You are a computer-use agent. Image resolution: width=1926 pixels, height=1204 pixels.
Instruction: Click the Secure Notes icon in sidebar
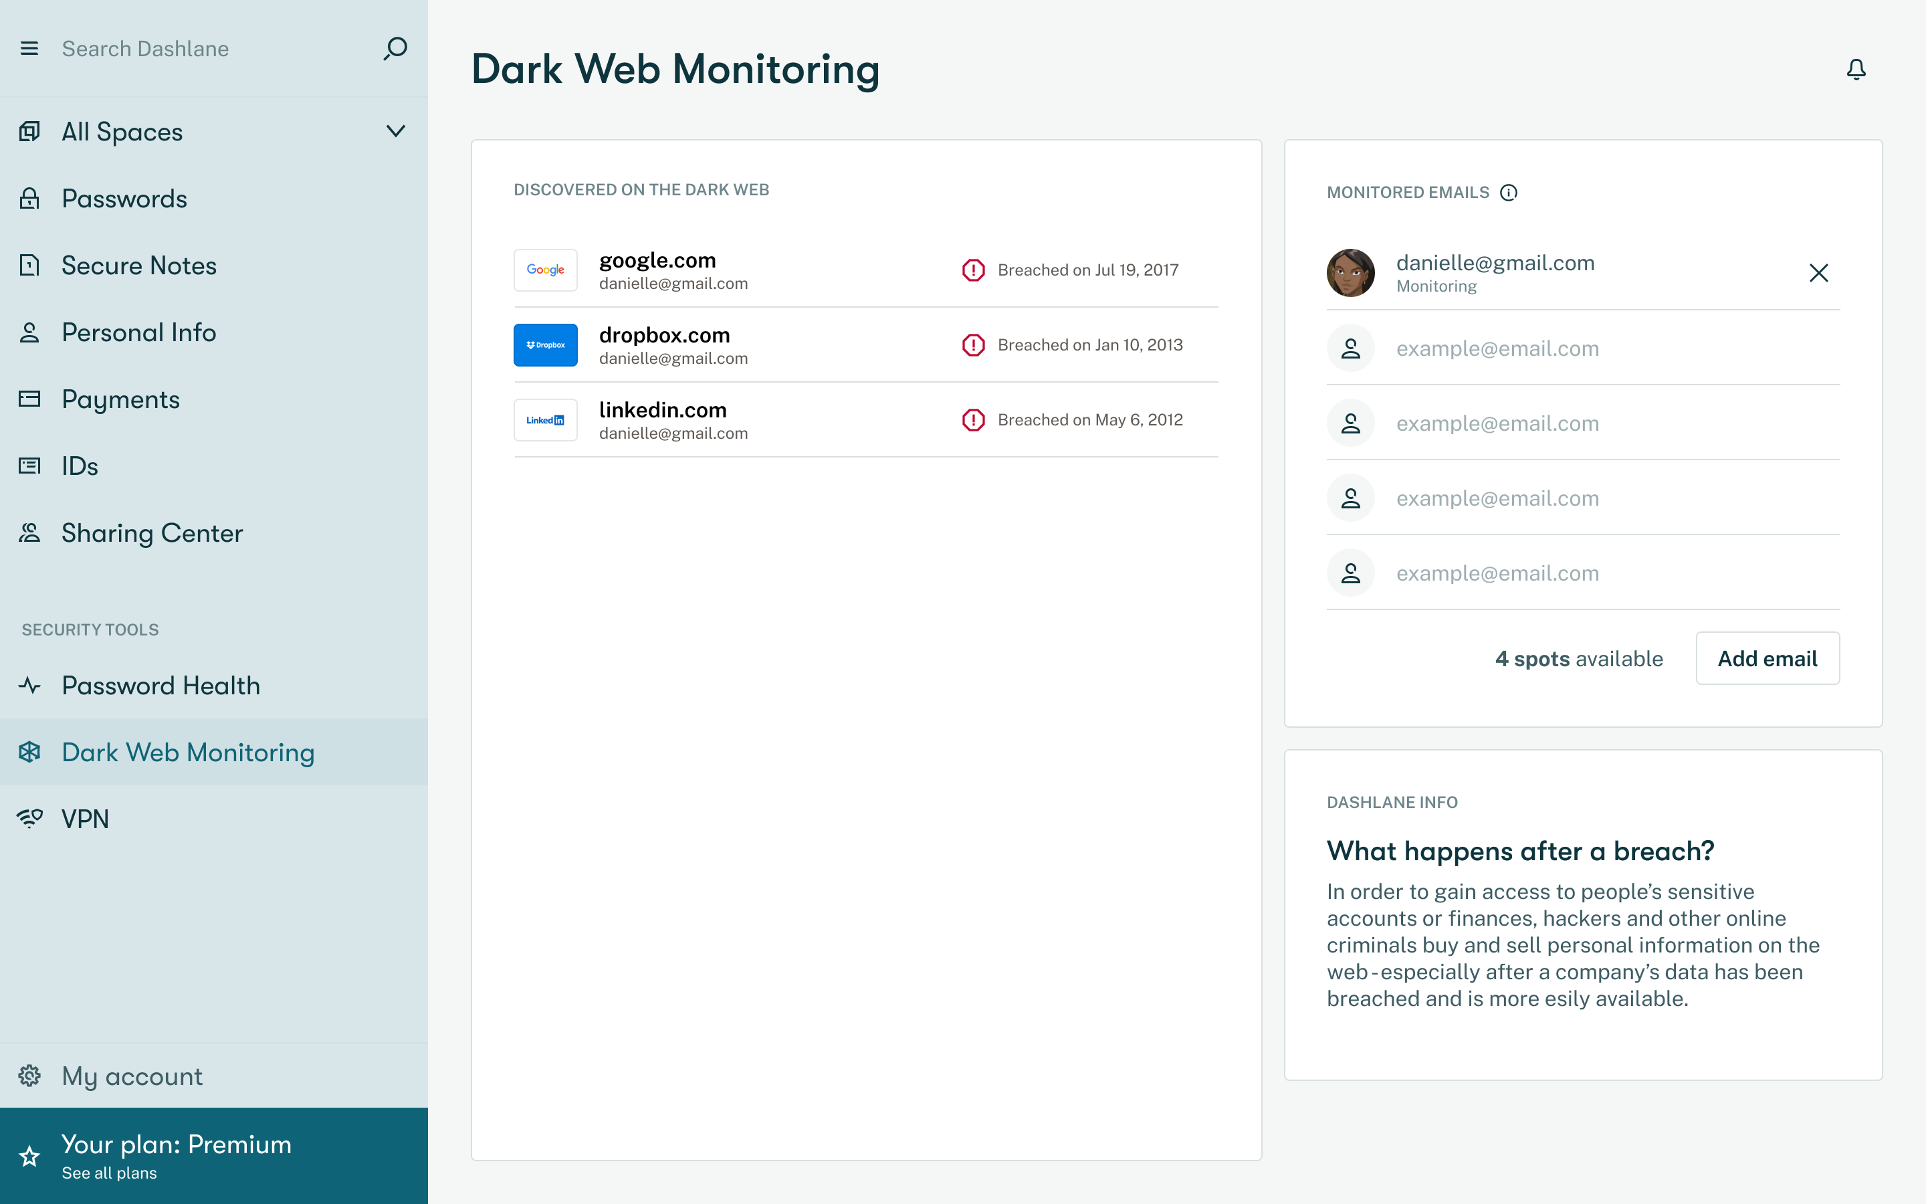coord(29,265)
